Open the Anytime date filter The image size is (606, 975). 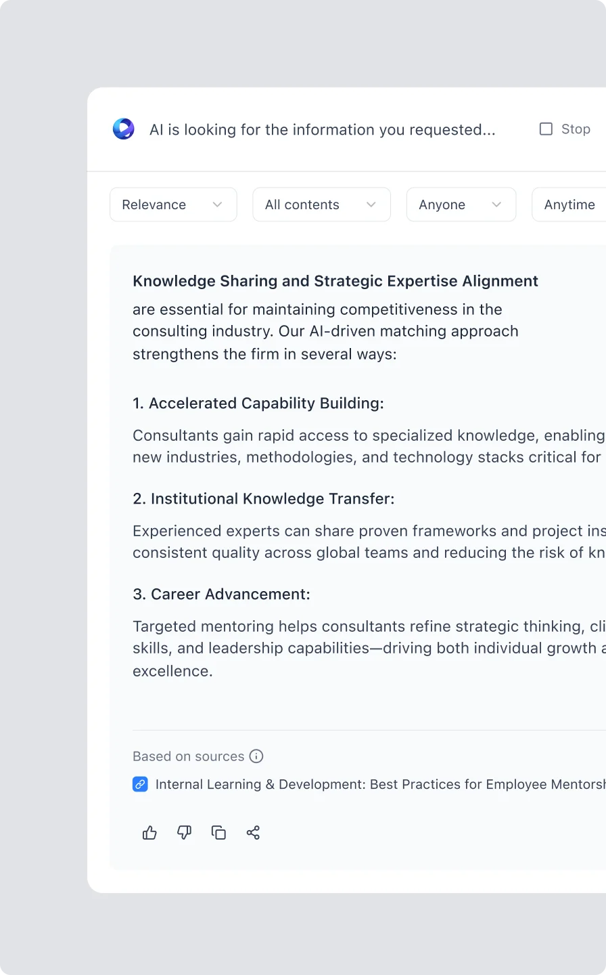click(x=569, y=204)
